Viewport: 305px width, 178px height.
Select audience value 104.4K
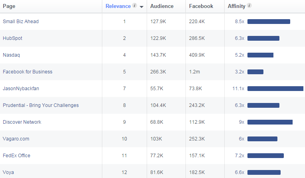(x=158, y=105)
